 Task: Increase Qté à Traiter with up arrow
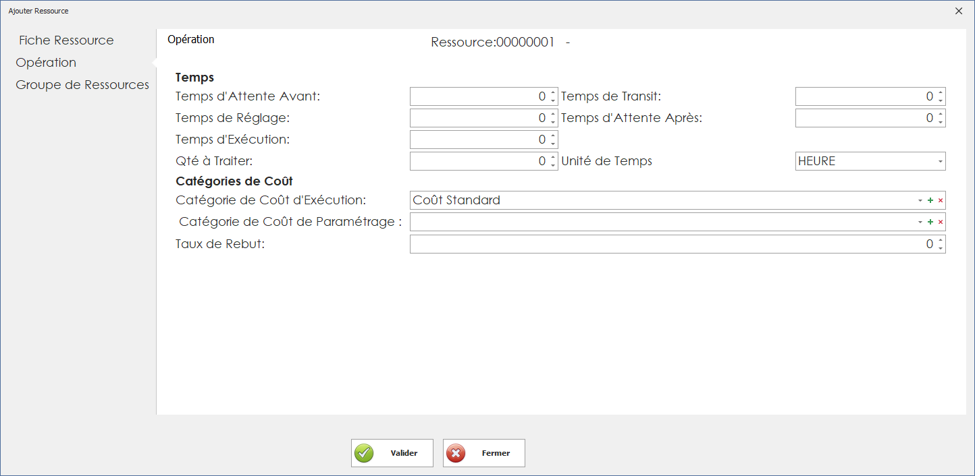pos(553,158)
